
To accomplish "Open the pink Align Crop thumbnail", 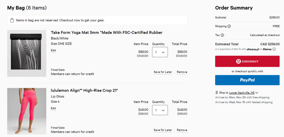I will tap(27, 111).
